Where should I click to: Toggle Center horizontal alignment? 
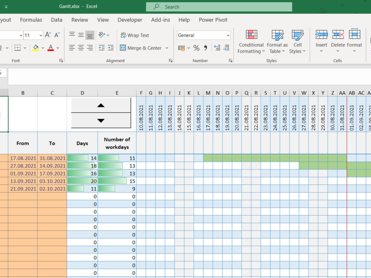point(81,48)
